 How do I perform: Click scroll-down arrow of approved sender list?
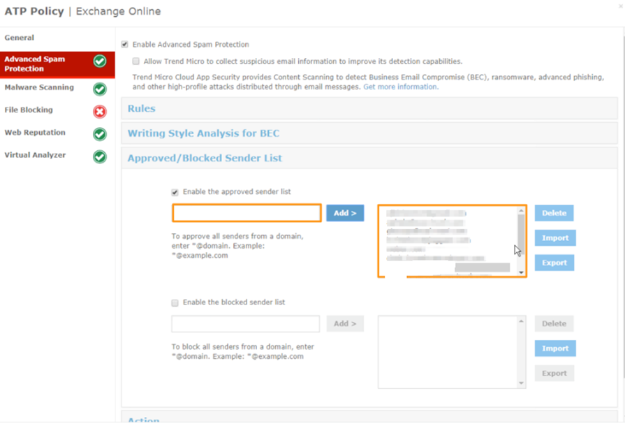(x=520, y=272)
